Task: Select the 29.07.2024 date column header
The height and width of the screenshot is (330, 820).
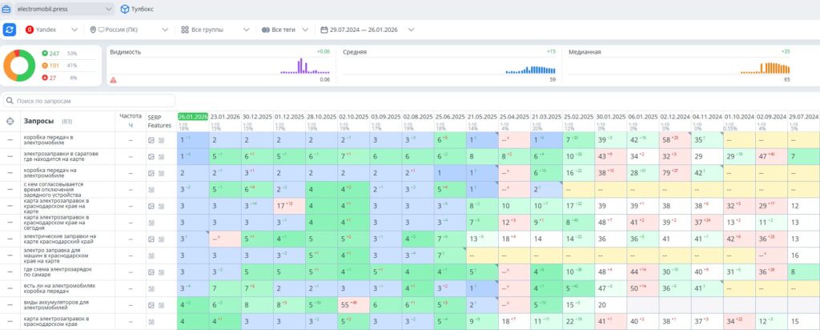Action: (804, 116)
